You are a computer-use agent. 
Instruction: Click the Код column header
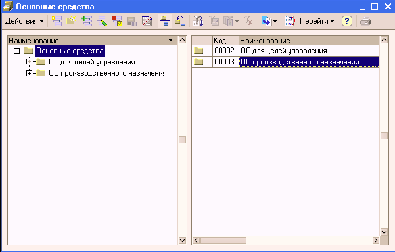(225, 41)
